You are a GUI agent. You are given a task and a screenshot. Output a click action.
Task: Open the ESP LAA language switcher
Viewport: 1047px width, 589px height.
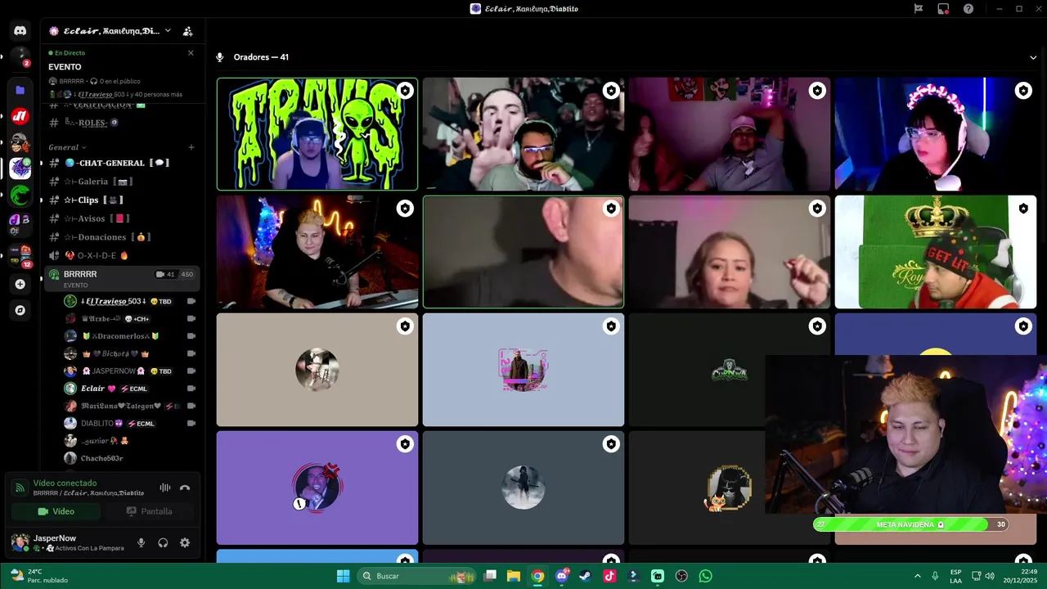pos(956,576)
